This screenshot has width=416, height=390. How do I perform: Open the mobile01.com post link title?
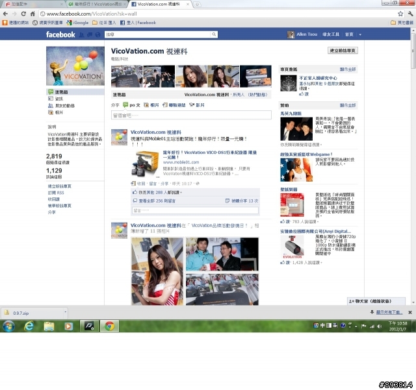tap(209, 154)
